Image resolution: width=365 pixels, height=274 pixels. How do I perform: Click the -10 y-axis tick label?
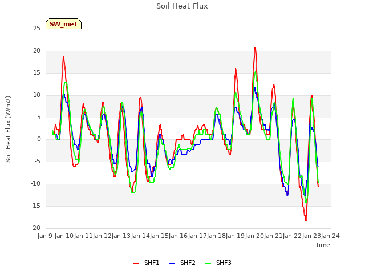pyautogui.click(x=36, y=184)
